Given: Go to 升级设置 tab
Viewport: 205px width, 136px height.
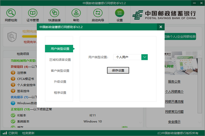Looking at the screenshot, I should tap(60, 82).
